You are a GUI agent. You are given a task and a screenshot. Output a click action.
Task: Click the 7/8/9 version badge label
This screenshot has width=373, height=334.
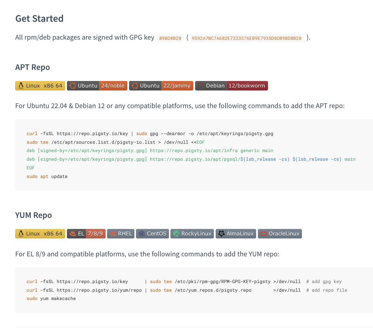pyautogui.click(x=95, y=234)
